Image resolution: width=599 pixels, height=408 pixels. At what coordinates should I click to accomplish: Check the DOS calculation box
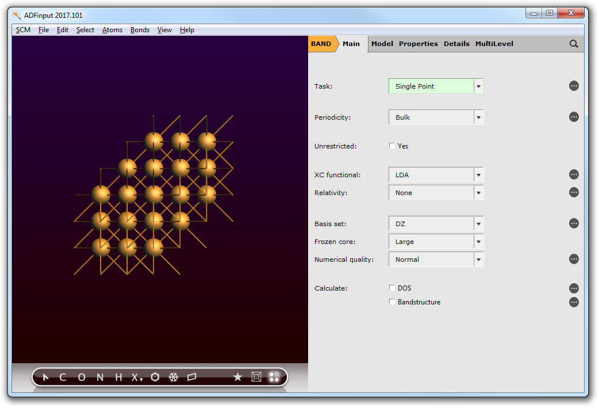pos(392,288)
